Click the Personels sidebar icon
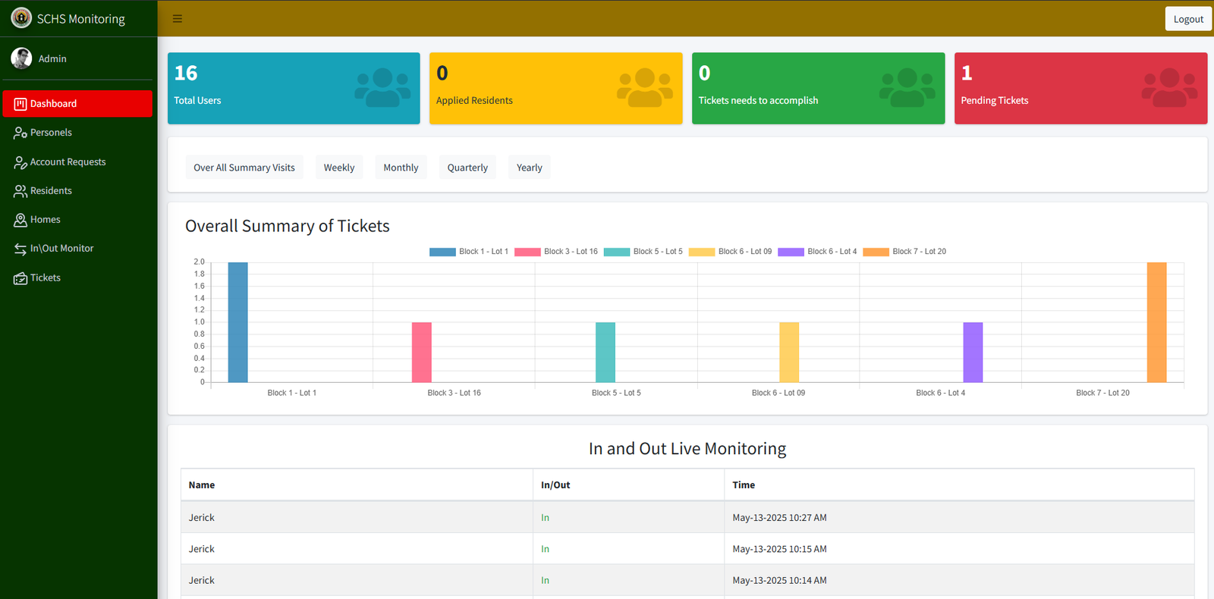The width and height of the screenshot is (1214, 599). (20, 133)
